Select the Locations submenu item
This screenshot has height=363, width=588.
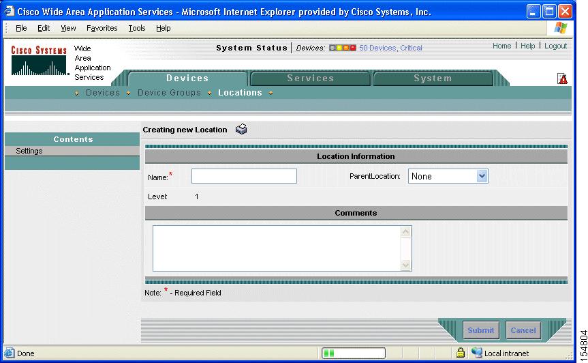(240, 93)
